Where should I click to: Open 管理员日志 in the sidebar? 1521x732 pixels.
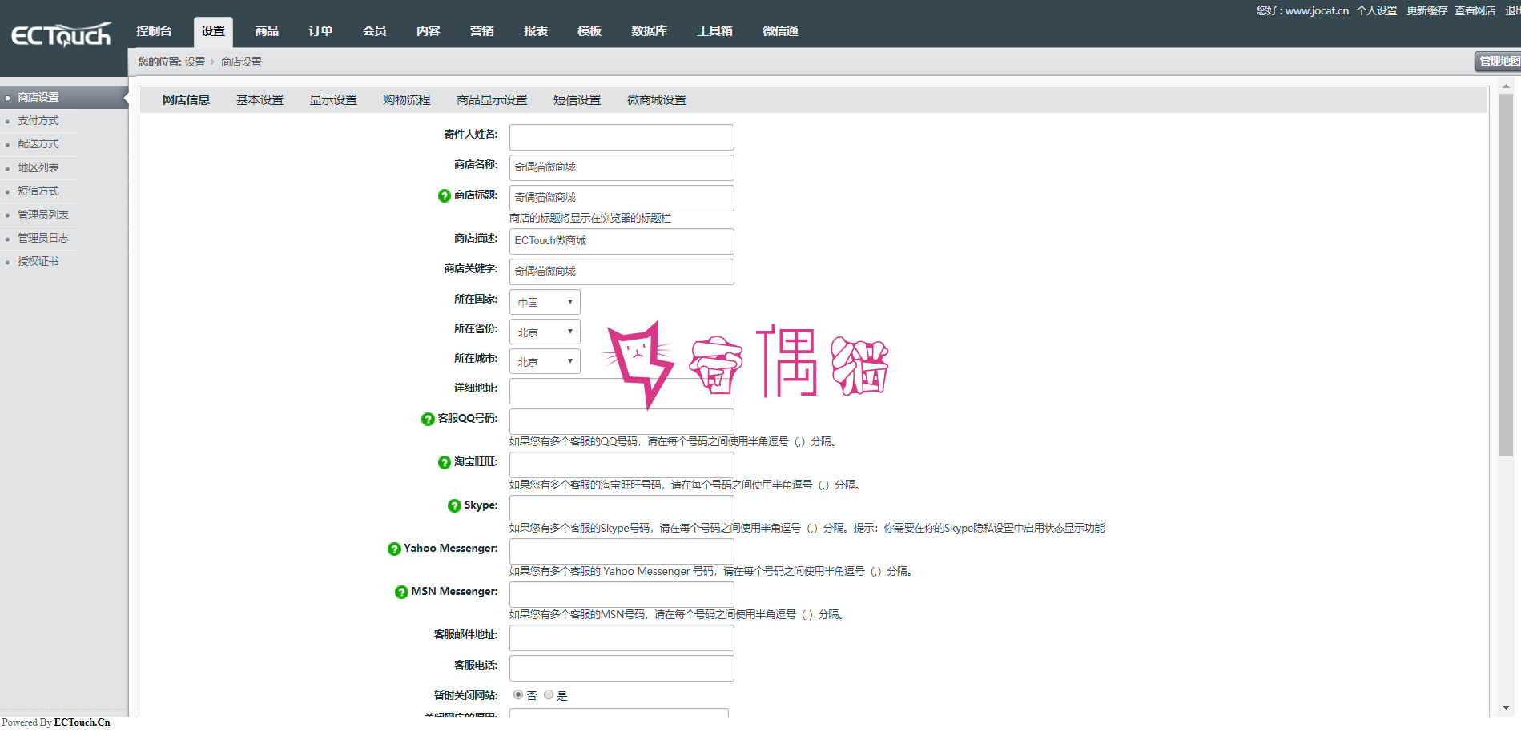click(43, 238)
